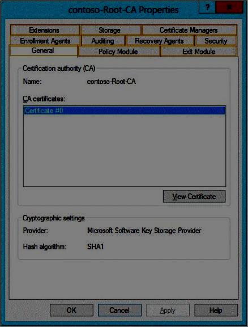Open the Enrollment Agents tab
This screenshot has height=327, width=248.
45,41
